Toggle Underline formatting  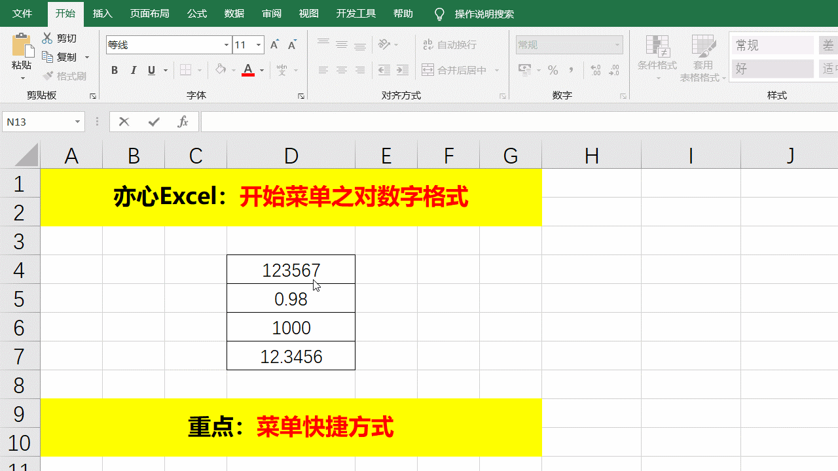click(x=152, y=70)
